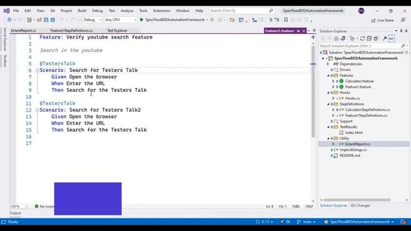
Task: Click the editor split plus icon above the scrollbar
Action: point(313,37)
